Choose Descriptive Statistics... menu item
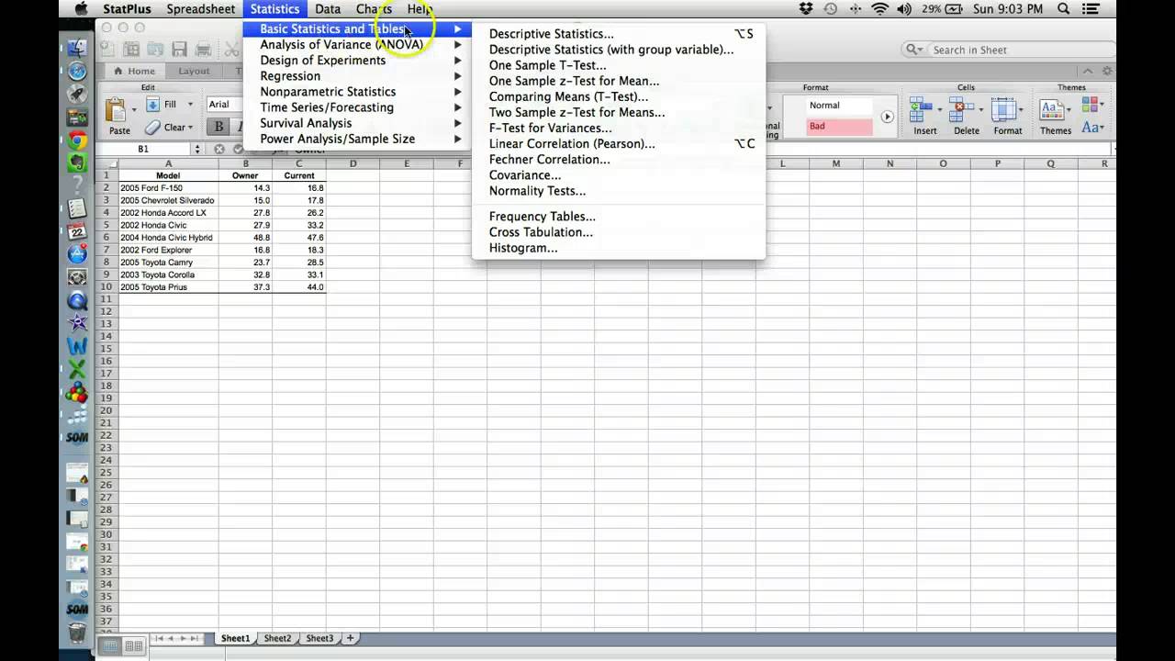This screenshot has width=1175, height=661. pos(619,34)
